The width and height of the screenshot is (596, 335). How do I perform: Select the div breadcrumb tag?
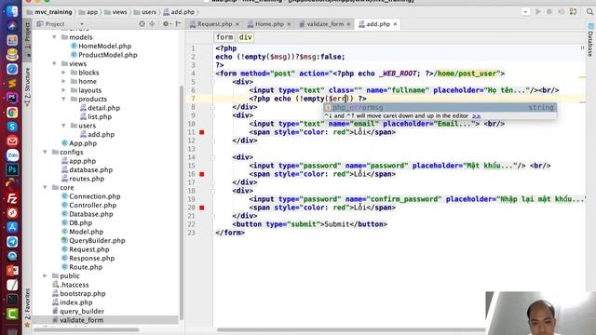point(245,37)
